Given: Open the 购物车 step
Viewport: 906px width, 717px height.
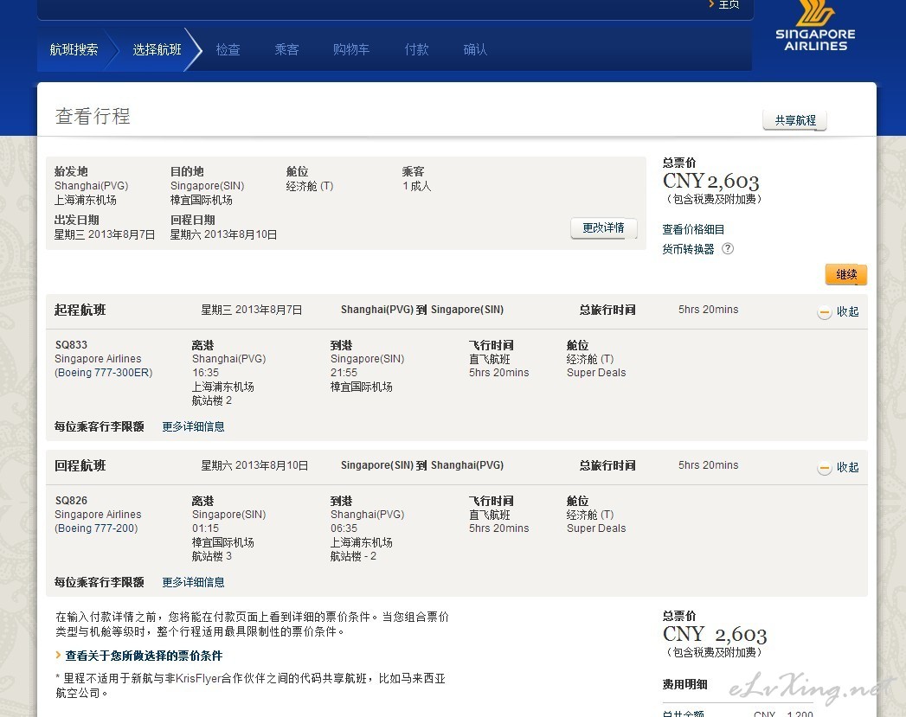Looking at the screenshot, I should click(x=351, y=49).
